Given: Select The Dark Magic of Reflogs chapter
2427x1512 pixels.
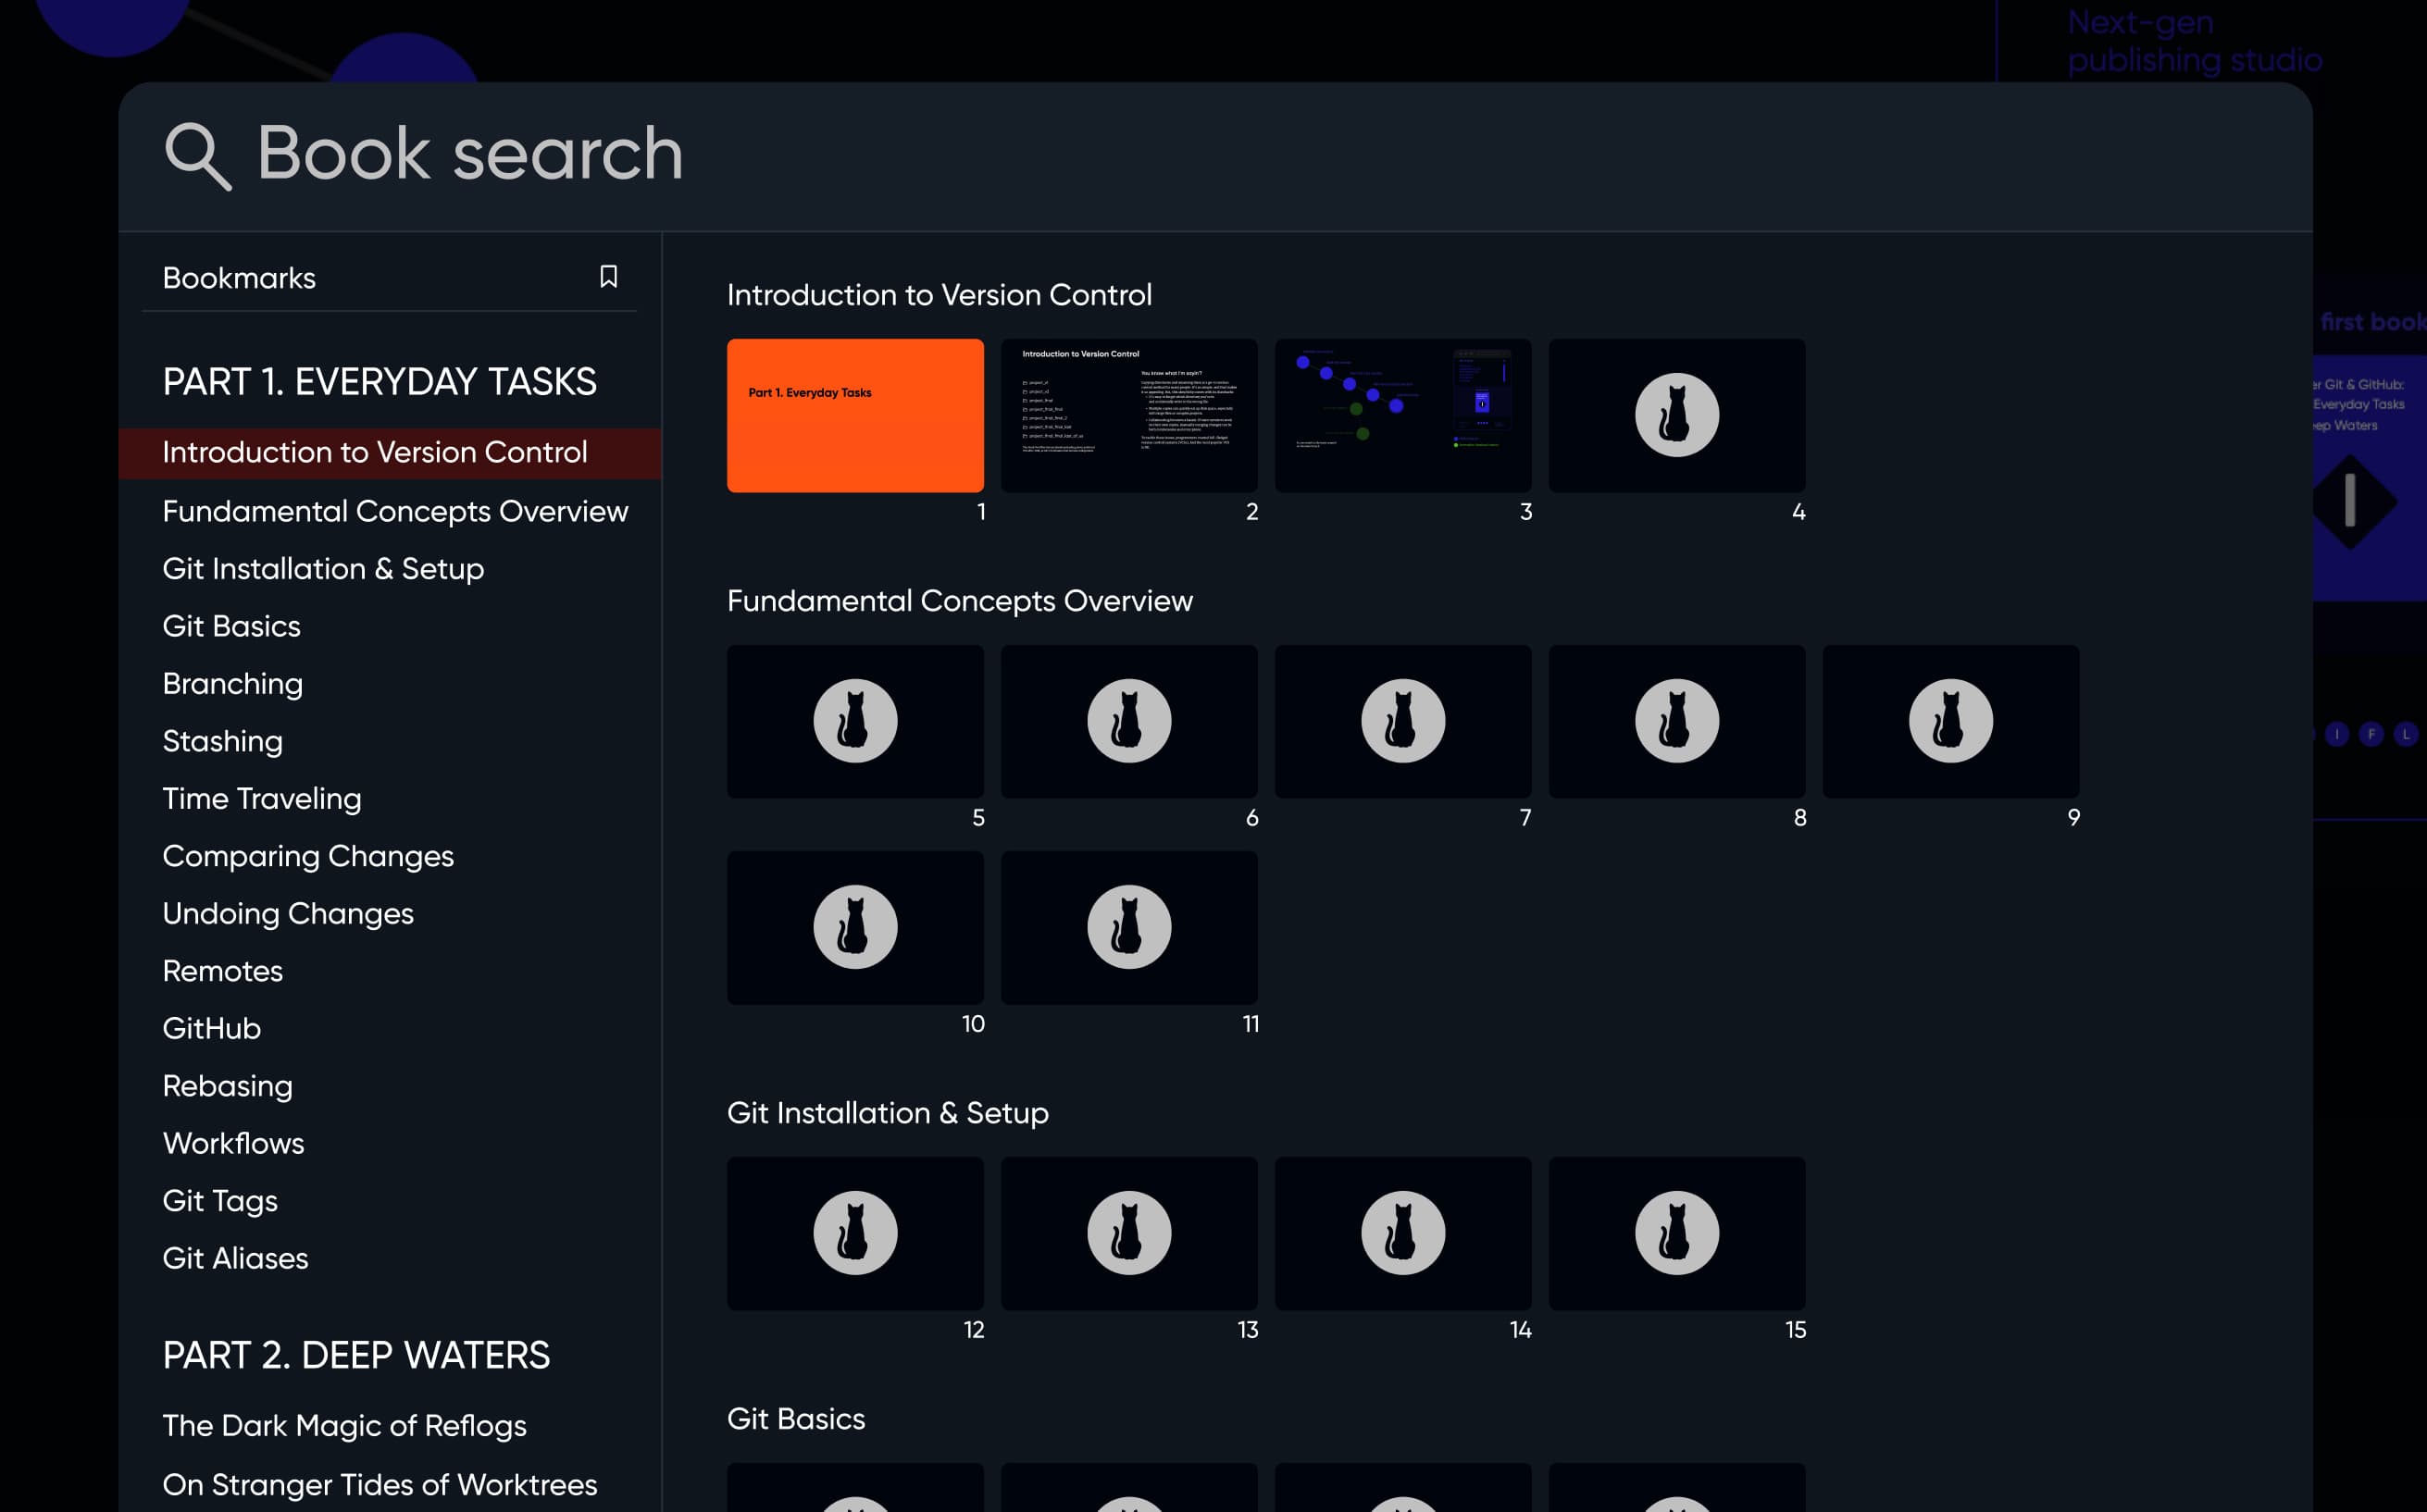Looking at the screenshot, I should (x=343, y=1425).
